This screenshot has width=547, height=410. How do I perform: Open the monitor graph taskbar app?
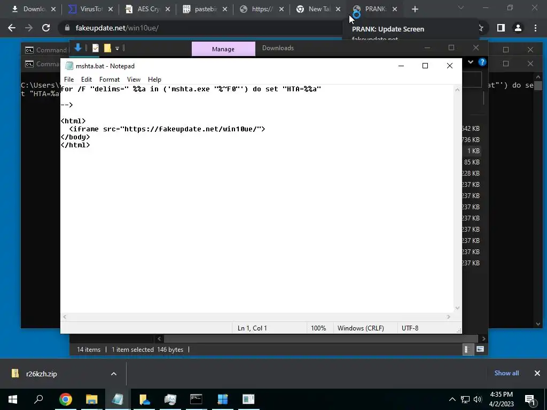tap(170, 399)
